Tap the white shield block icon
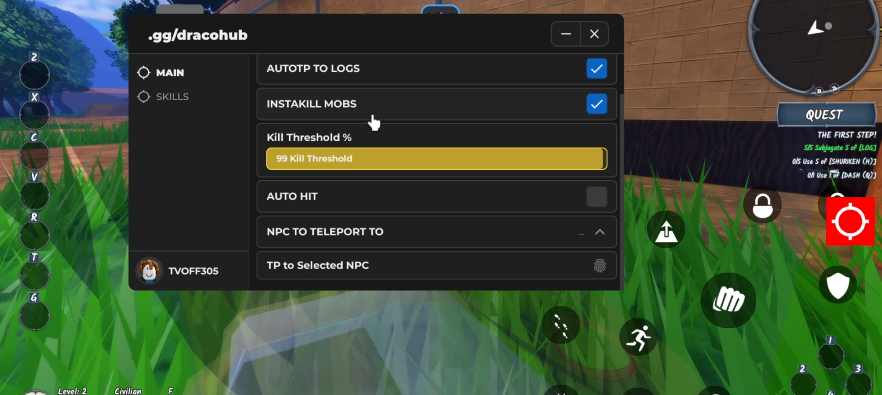Image resolution: width=882 pixels, height=395 pixels. point(838,285)
